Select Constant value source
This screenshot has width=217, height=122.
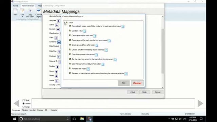[x=77, y=31]
